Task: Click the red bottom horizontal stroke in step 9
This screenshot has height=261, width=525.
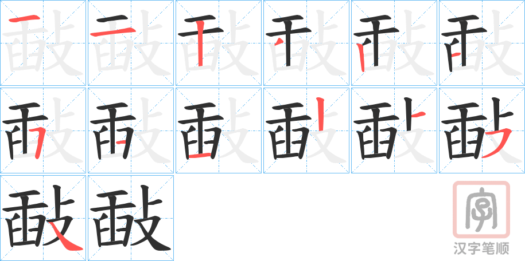Action: click(x=200, y=155)
